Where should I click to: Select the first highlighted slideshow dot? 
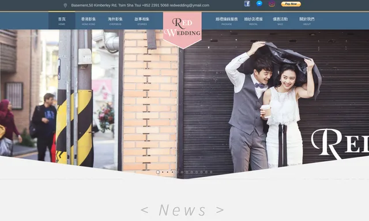[x=158, y=172]
